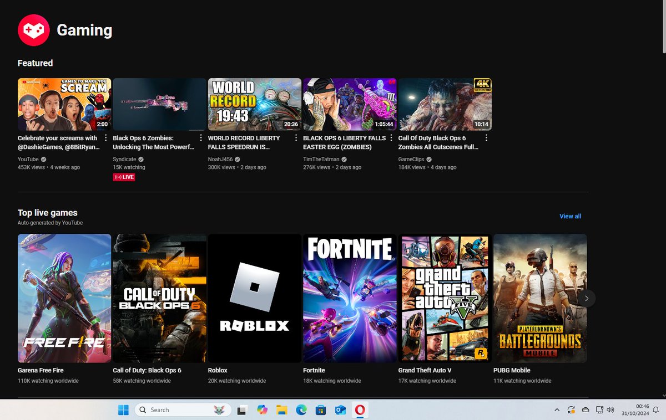Open more options for Syndicate live stream
Viewport: 666px width, 420px height.
click(201, 138)
